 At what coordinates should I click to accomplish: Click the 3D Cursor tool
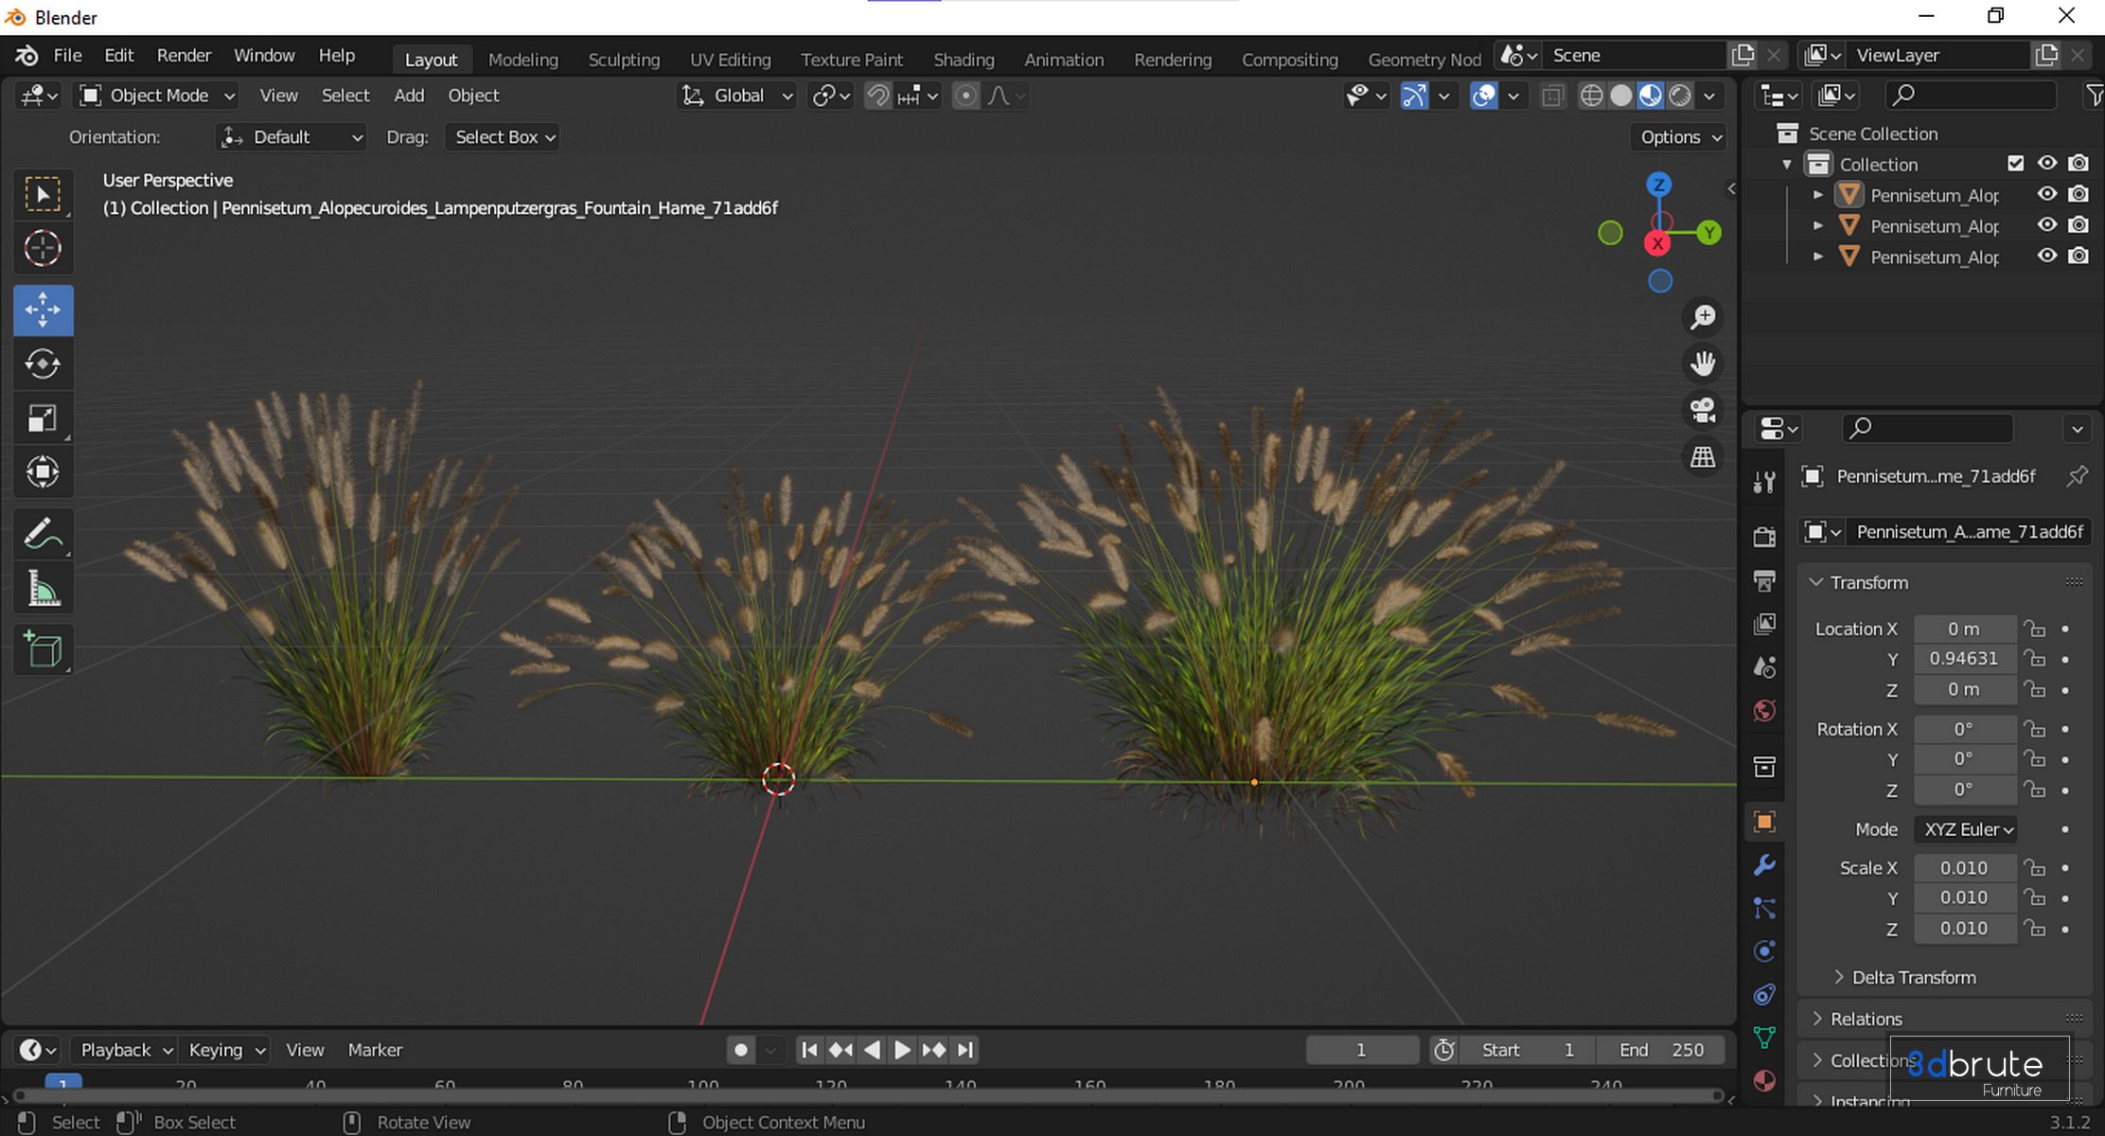(x=43, y=249)
